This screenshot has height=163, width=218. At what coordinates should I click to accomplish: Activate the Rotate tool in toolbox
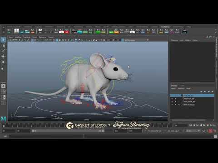tap(3, 62)
